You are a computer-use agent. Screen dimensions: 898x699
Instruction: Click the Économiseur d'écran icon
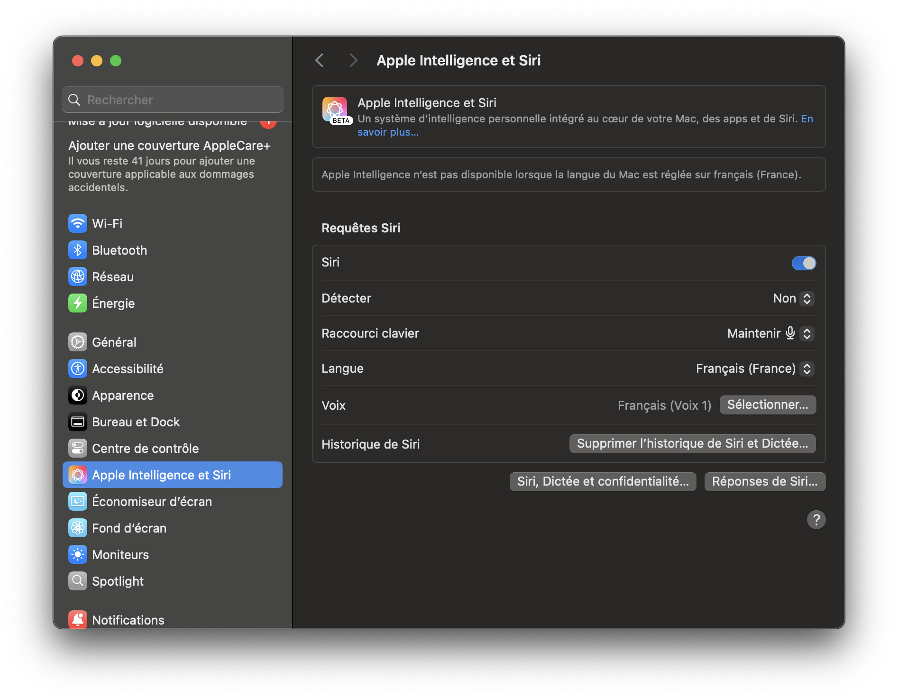click(x=78, y=501)
